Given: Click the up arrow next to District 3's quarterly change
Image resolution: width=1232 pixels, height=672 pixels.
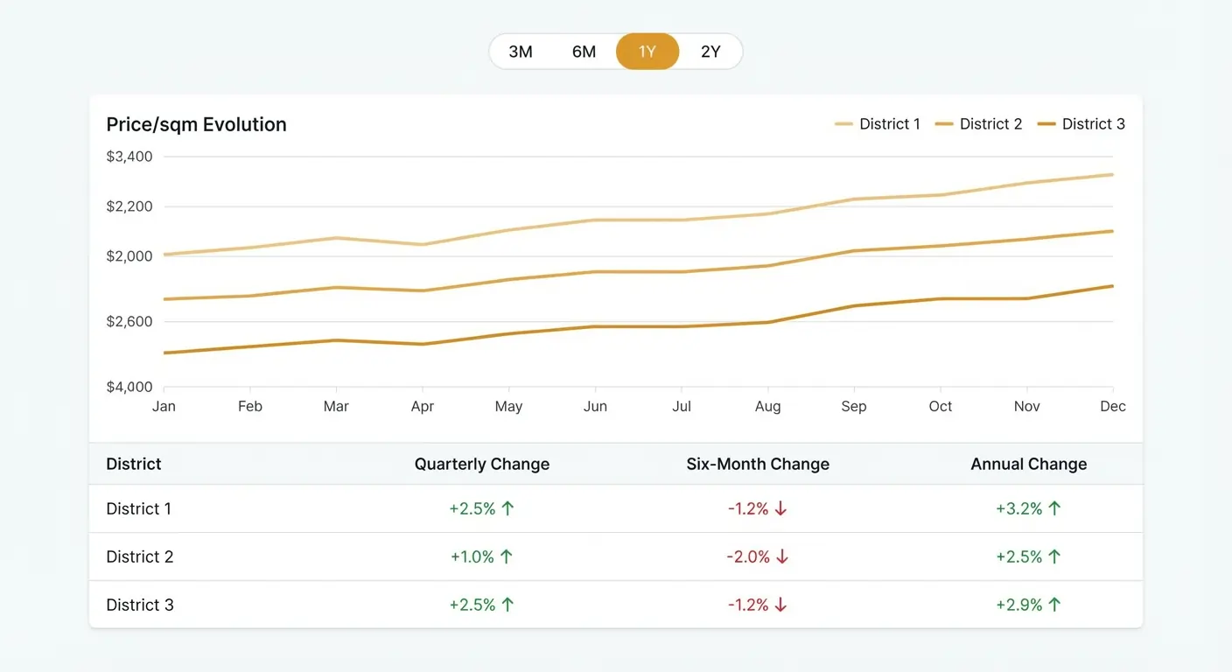Looking at the screenshot, I should point(509,604).
